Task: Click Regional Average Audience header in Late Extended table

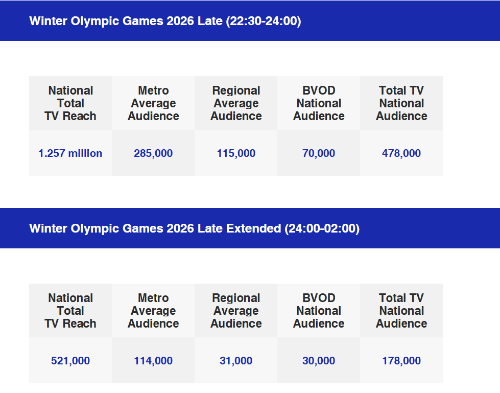Action: click(236, 311)
